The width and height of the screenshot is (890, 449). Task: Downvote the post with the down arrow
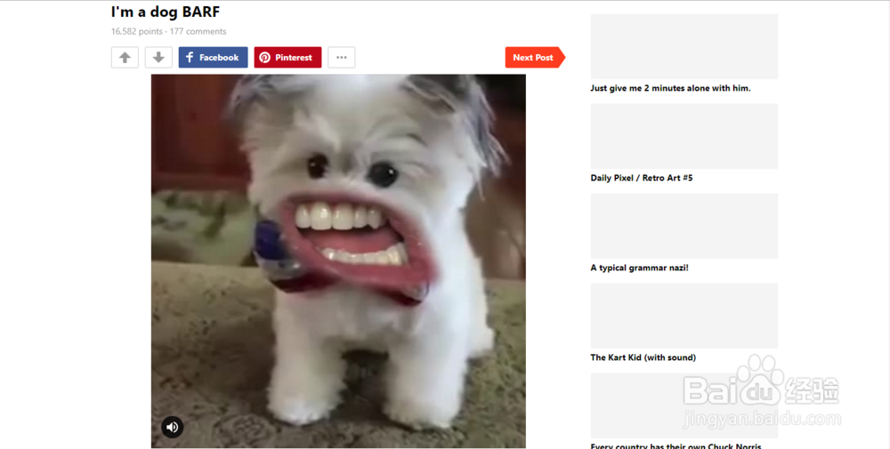pyautogui.click(x=158, y=57)
